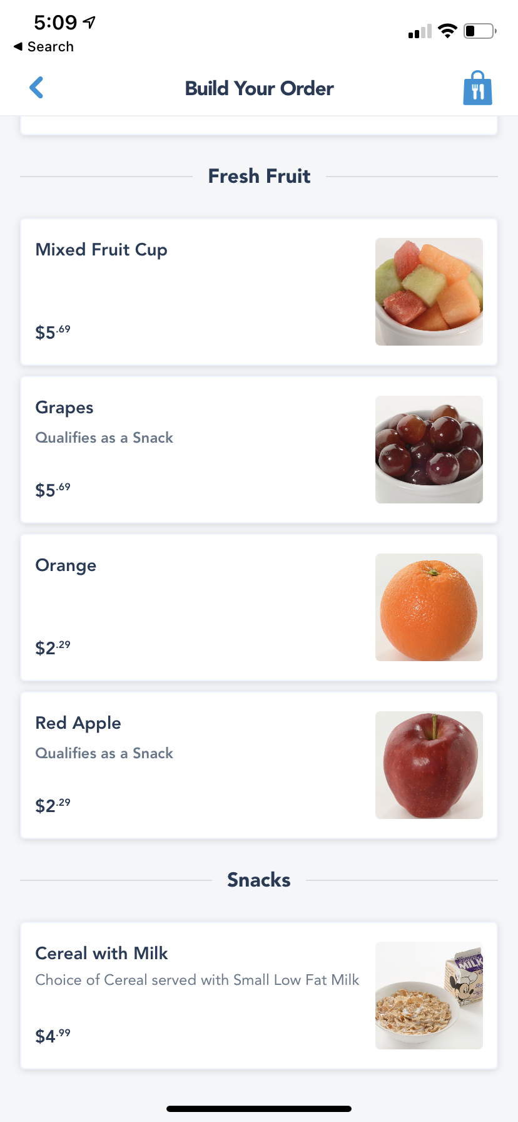
Task: Tap the cellular signal bars icon
Action: click(x=420, y=31)
